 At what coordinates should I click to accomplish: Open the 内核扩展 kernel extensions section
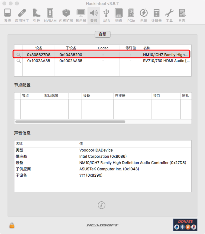(66, 15)
